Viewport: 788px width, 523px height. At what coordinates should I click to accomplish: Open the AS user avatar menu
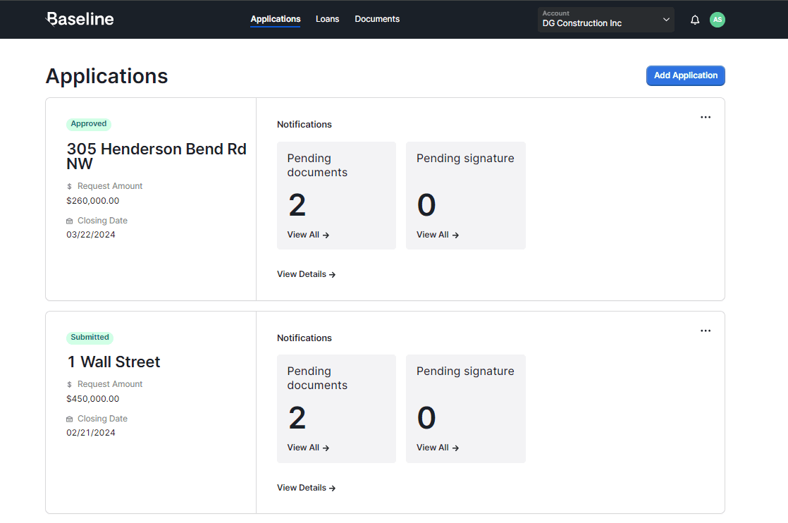pos(717,20)
